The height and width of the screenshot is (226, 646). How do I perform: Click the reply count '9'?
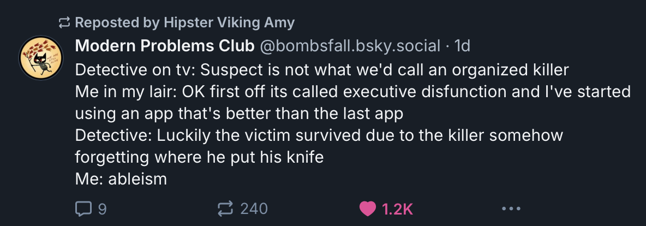pos(101,208)
